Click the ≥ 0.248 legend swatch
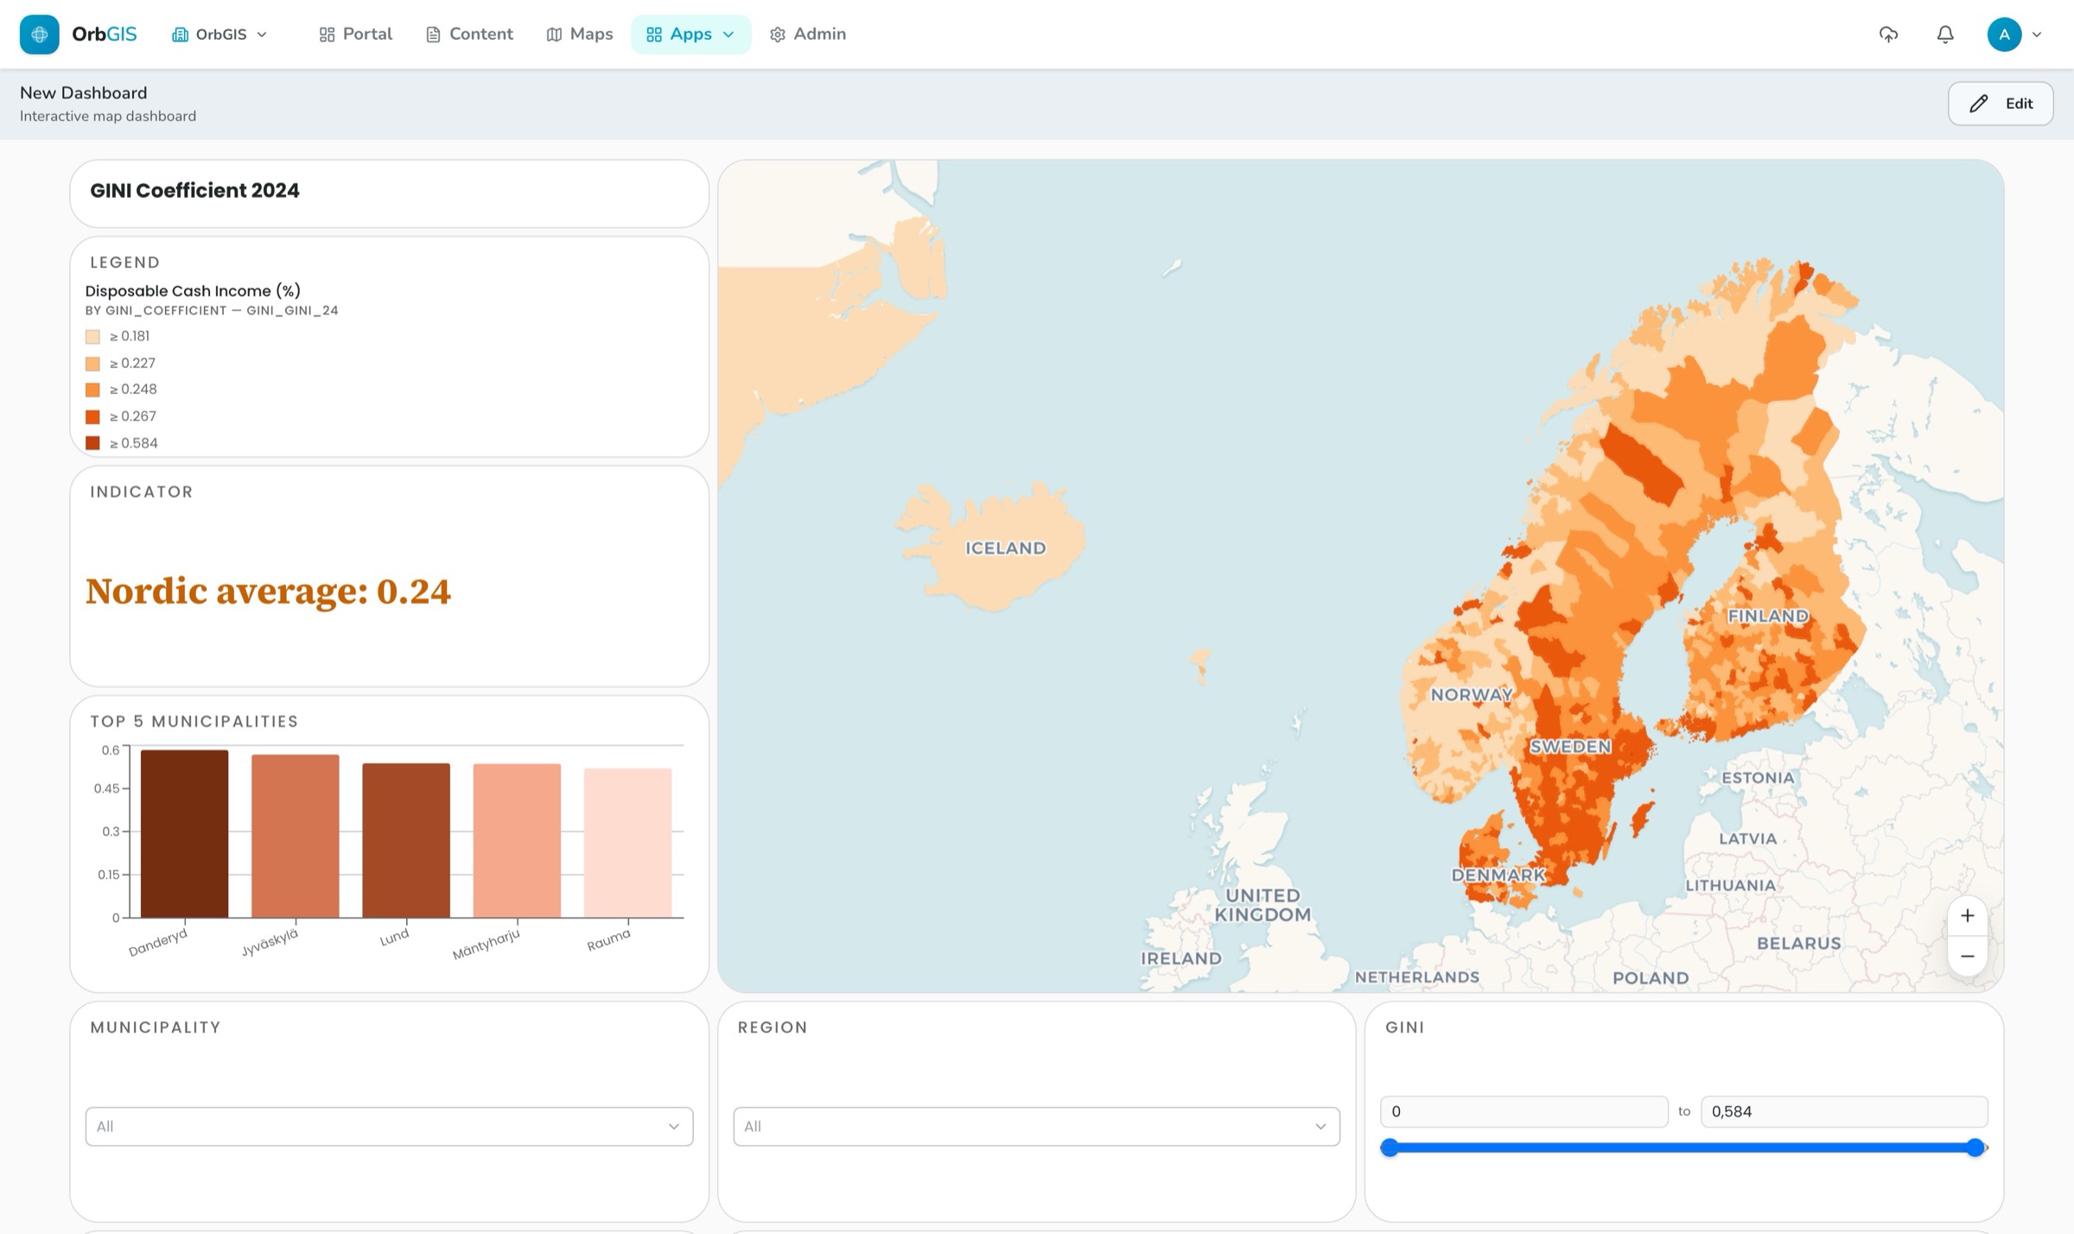Screen dimensions: 2074x1234 pyautogui.click(x=92, y=390)
